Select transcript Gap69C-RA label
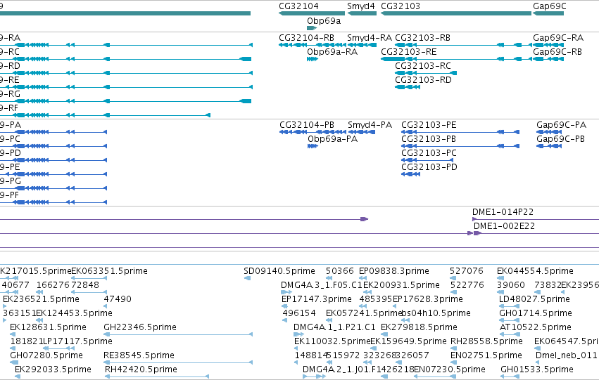Viewport: 599px width, 380px height. tap(558, 38)
